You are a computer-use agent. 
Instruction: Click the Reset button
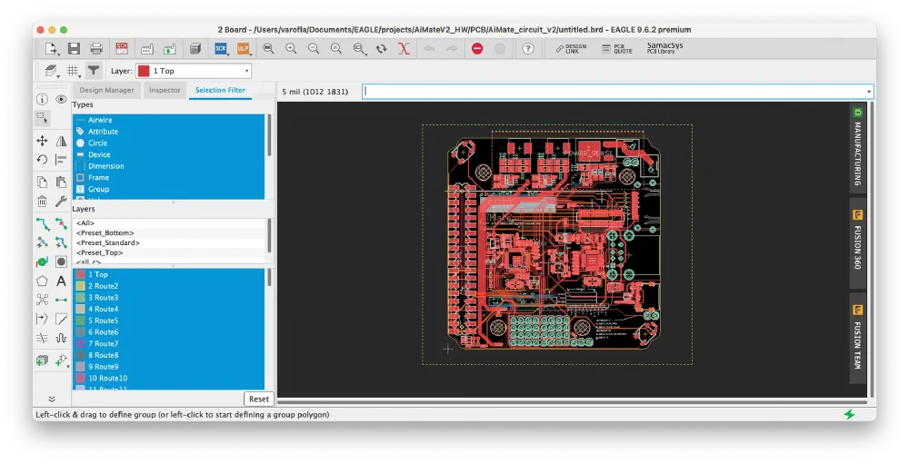(x=259, y=399)
